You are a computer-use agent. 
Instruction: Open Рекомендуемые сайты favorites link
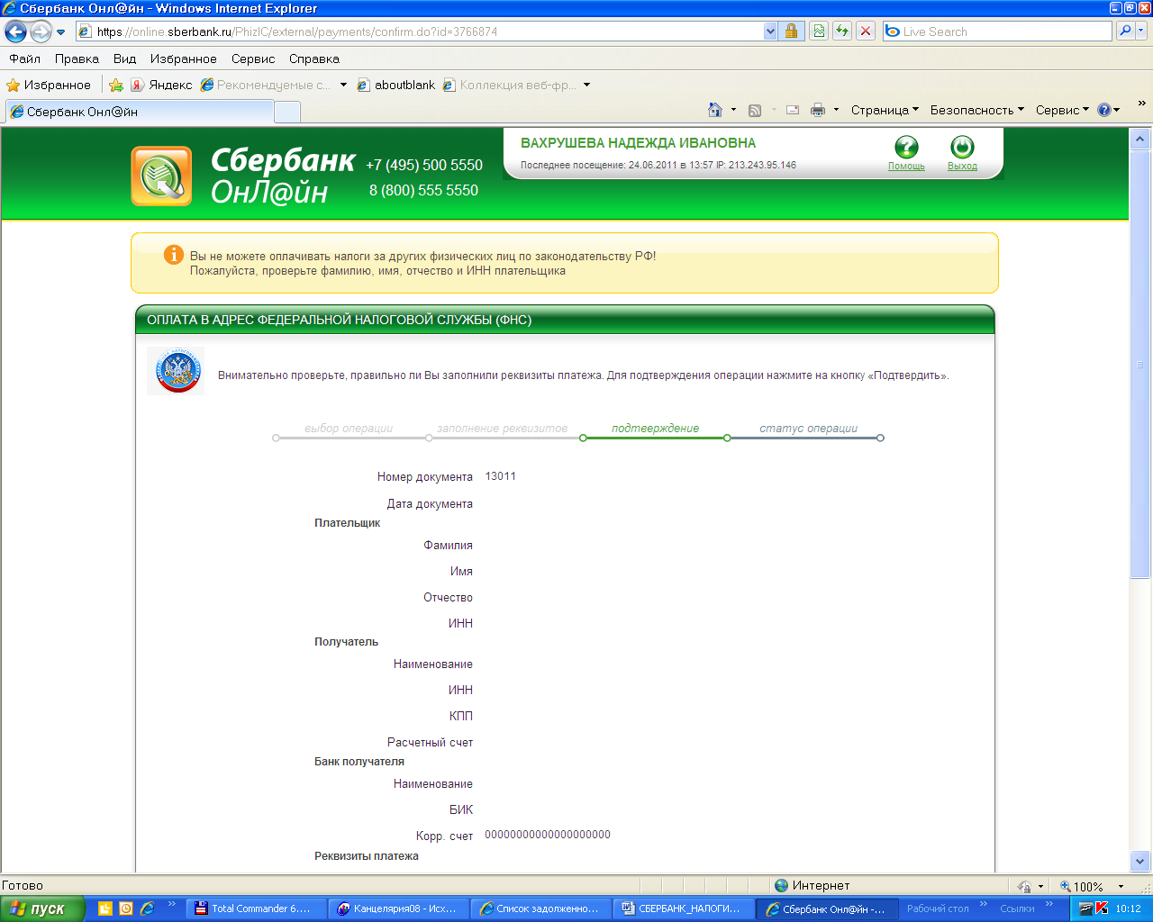[266, 85]
